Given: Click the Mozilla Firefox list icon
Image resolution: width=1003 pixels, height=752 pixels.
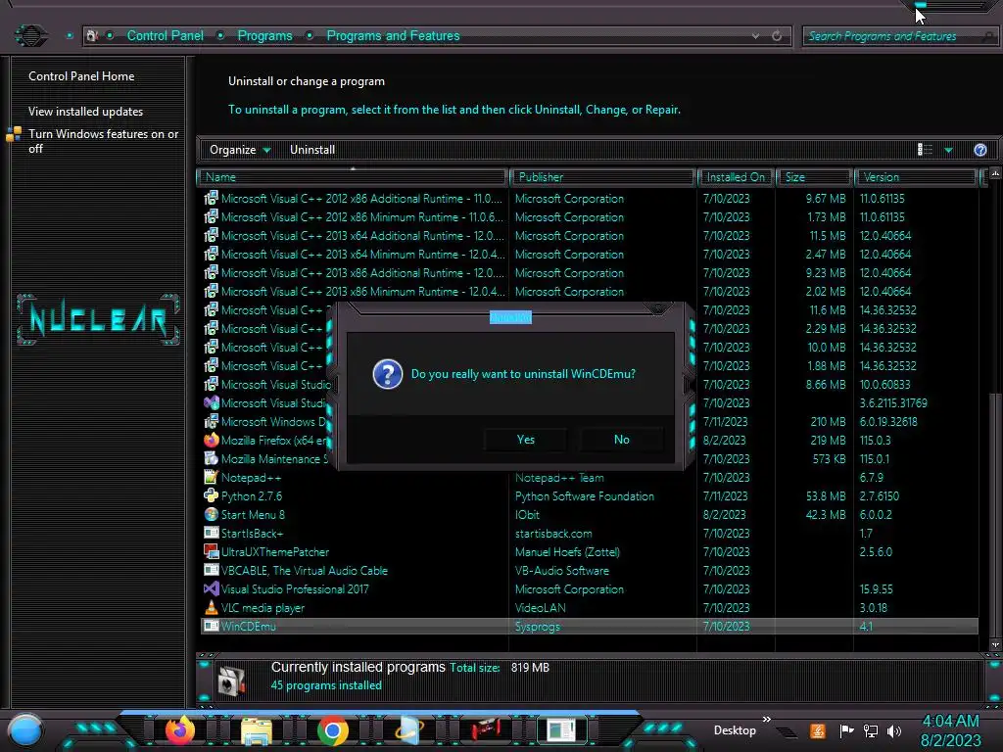Looking at the screenshot, I should [212, 440].
